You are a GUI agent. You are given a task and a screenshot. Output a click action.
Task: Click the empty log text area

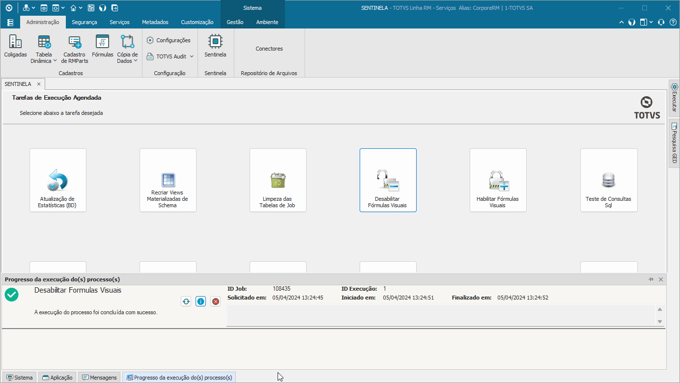coord(441,315)
